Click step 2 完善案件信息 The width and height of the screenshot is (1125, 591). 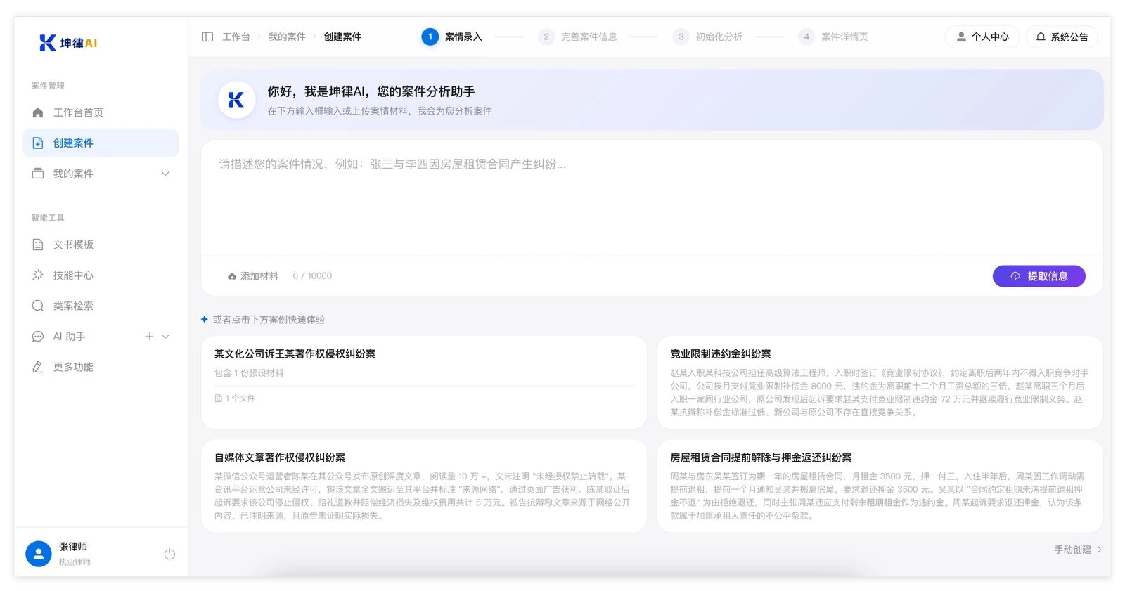[x=577, y=37]
